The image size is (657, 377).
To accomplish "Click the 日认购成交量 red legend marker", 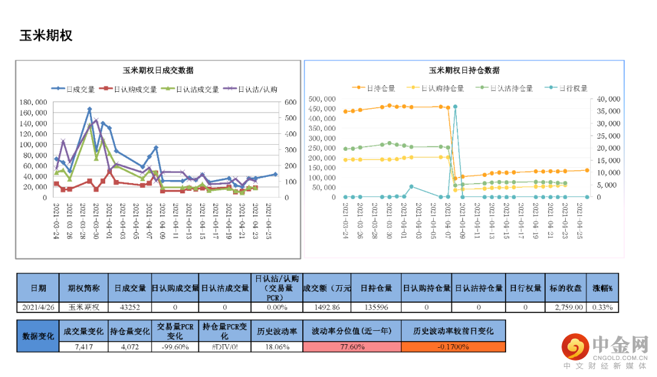I will click(x=106, y=89).
